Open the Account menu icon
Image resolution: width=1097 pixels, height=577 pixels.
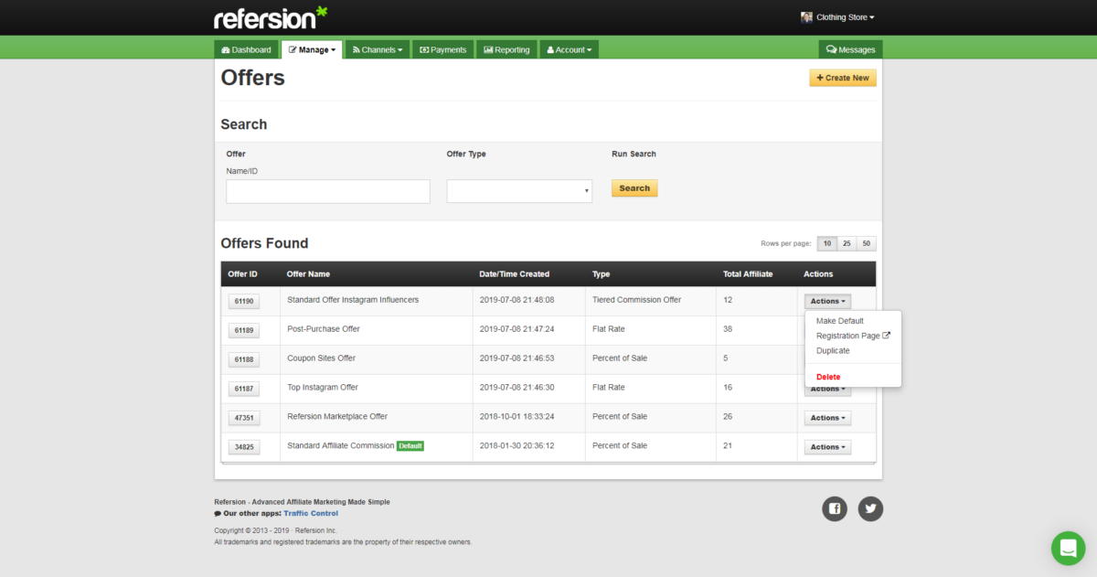550,49
